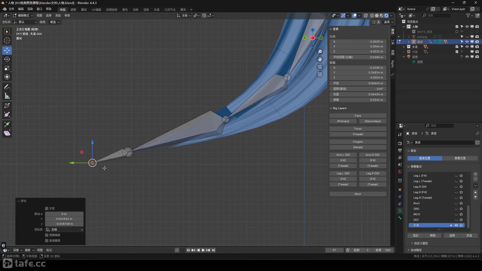This screenshot has width=482, height=271.
Task: Select the Measure ruler tool
Action: (7, 96)
